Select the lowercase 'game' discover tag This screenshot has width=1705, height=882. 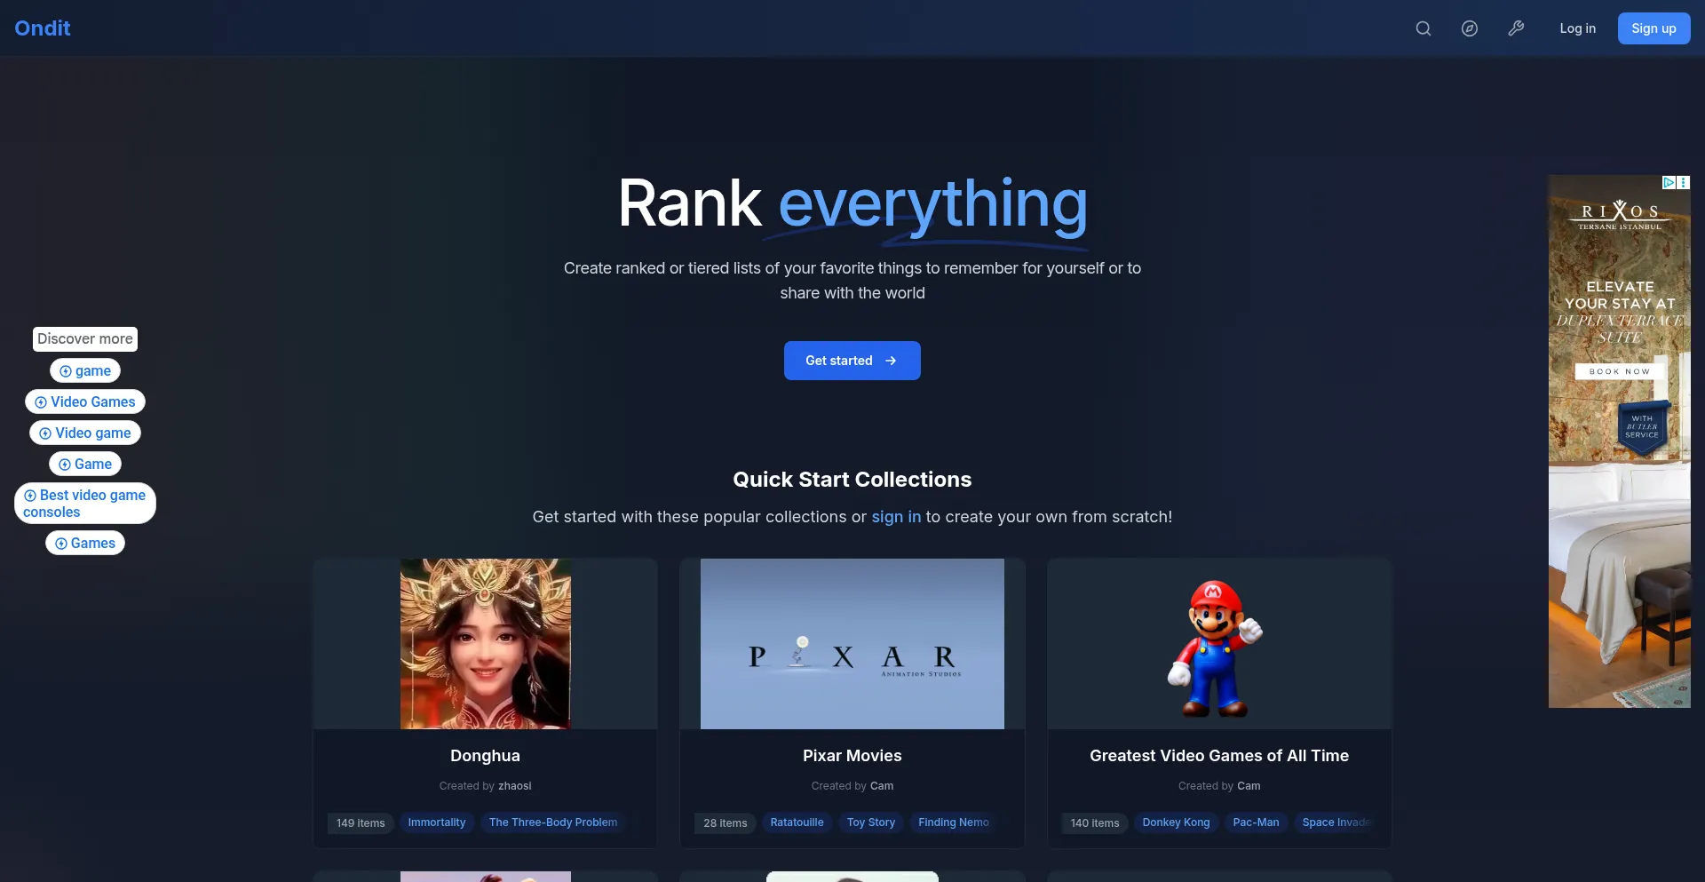85,371
